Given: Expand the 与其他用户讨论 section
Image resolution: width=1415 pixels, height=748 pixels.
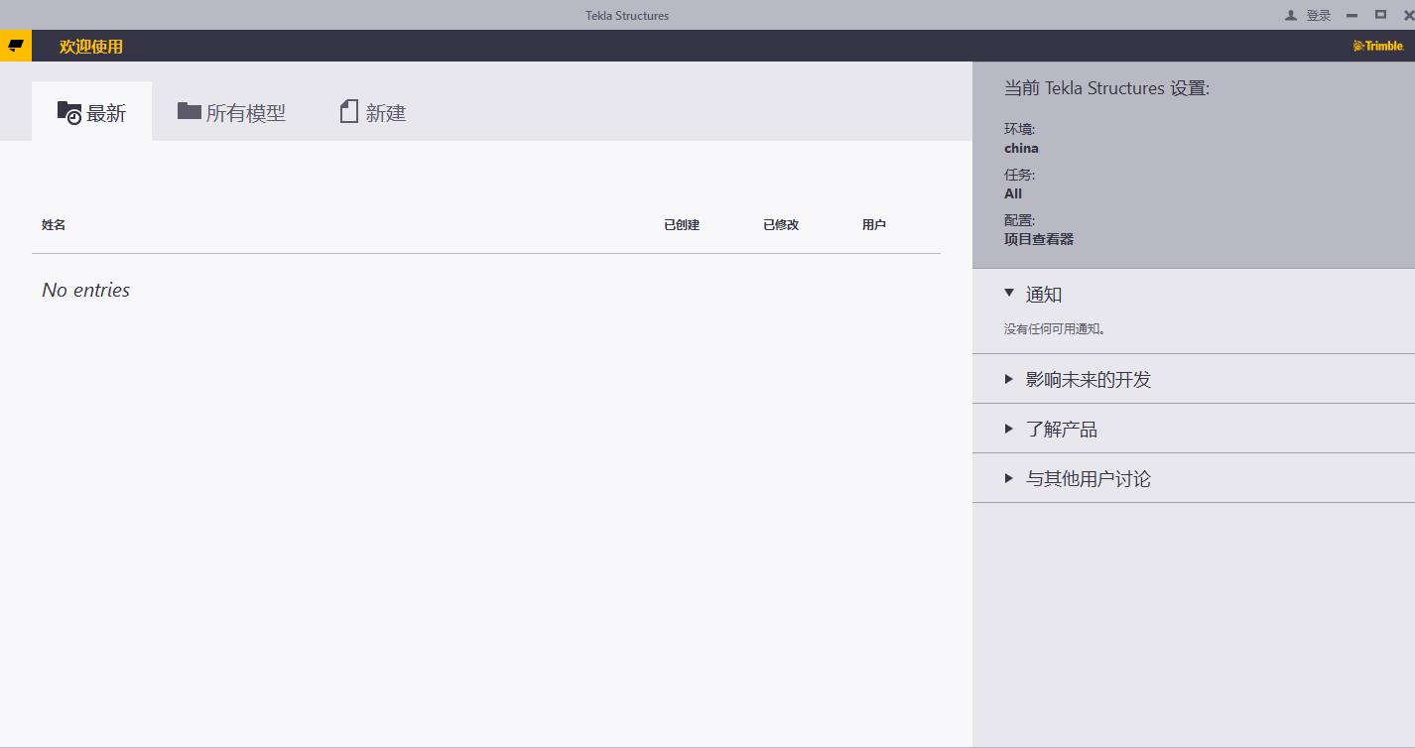Looking at the screenshot, I should tap(1194, 478).
